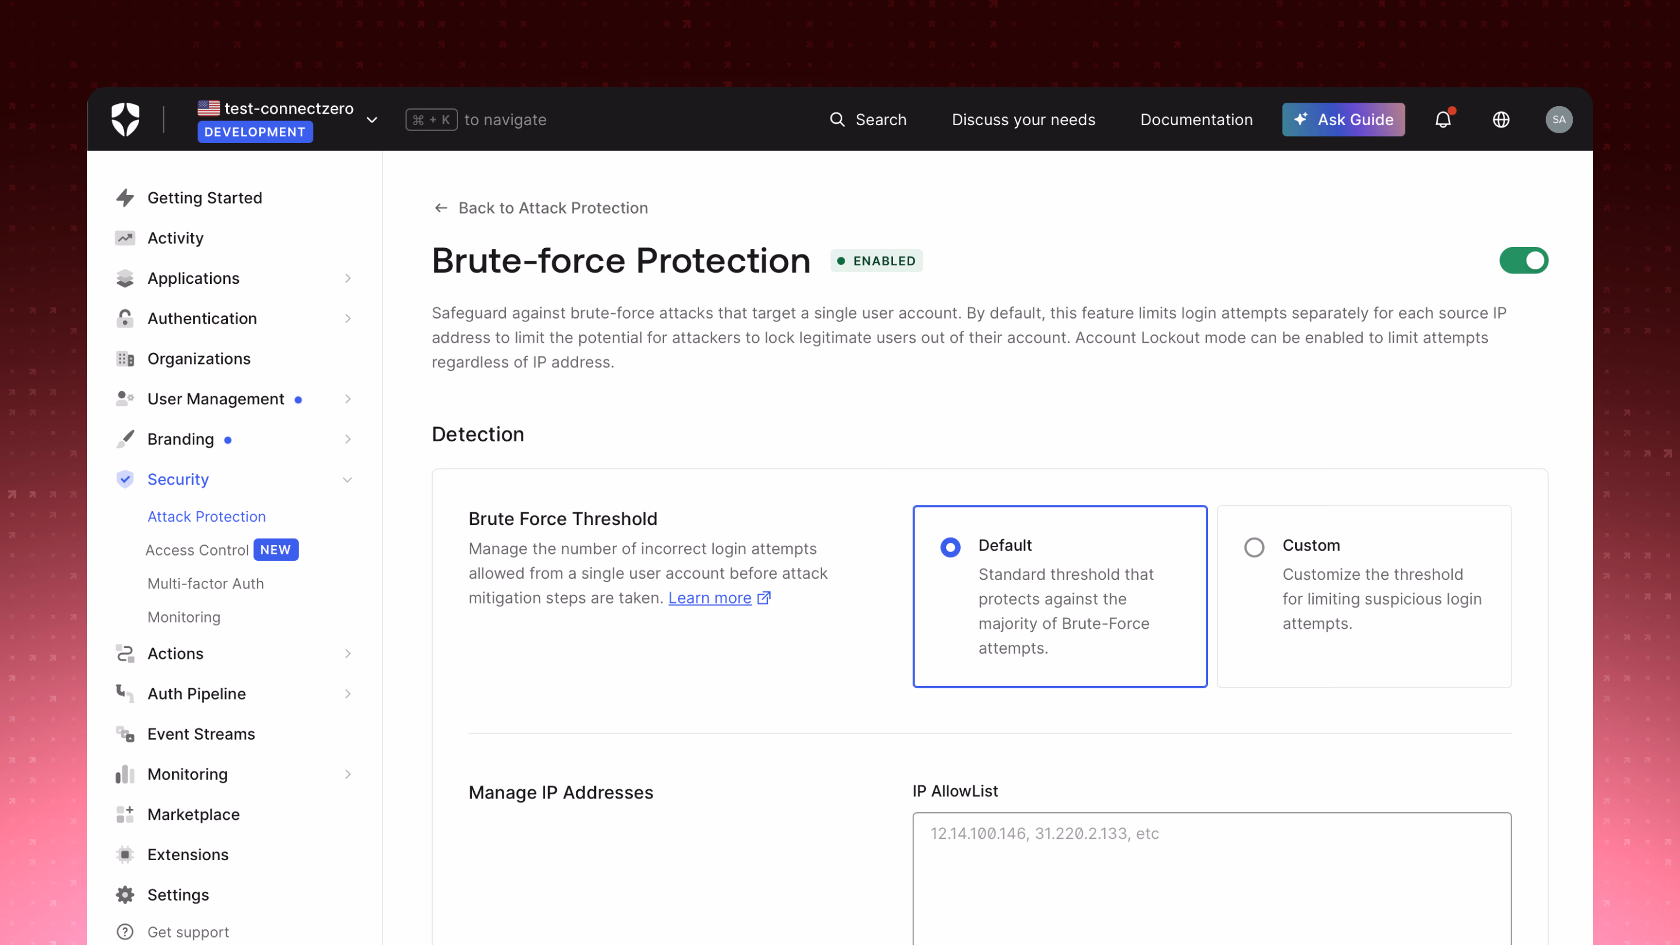Viewport: 1680px width, 945px height.
Task: Click the Search button in header
Action: 867,119
